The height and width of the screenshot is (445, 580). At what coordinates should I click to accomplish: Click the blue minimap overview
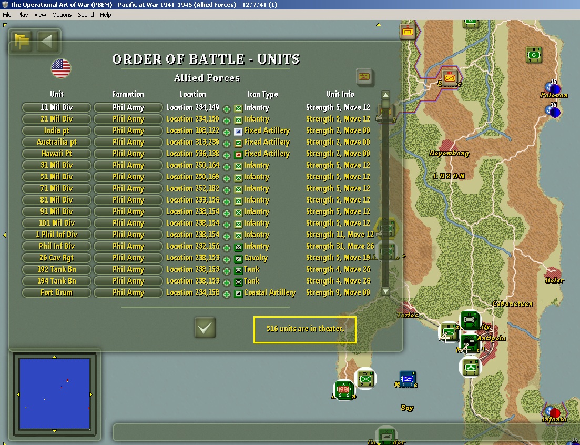(x=55, y=393)
